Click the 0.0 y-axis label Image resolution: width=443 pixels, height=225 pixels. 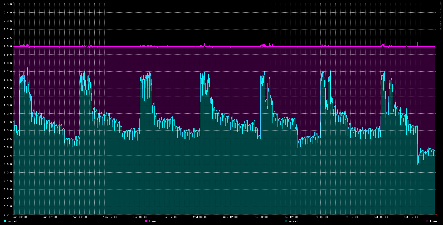click(6, 215)
